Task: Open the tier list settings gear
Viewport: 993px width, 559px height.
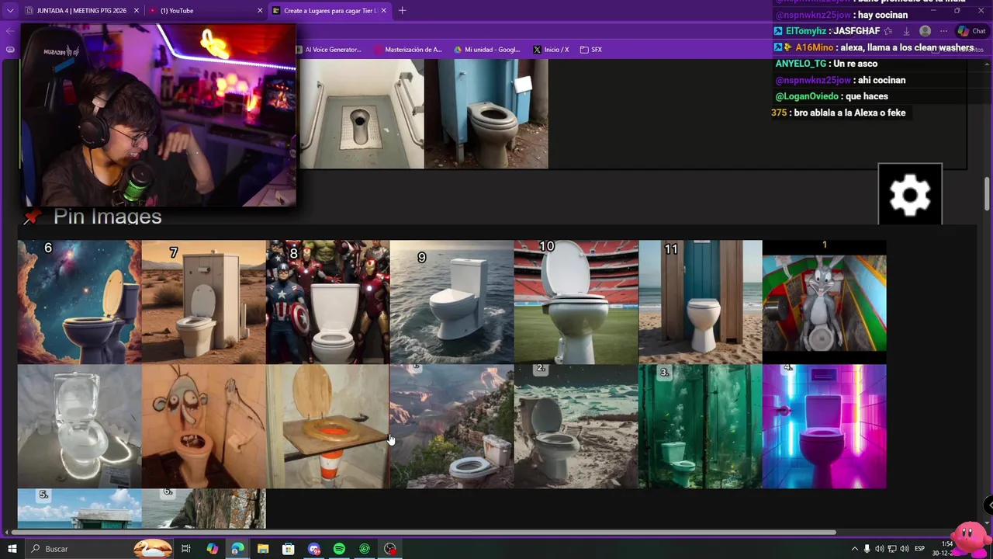Action: (910, 194)
